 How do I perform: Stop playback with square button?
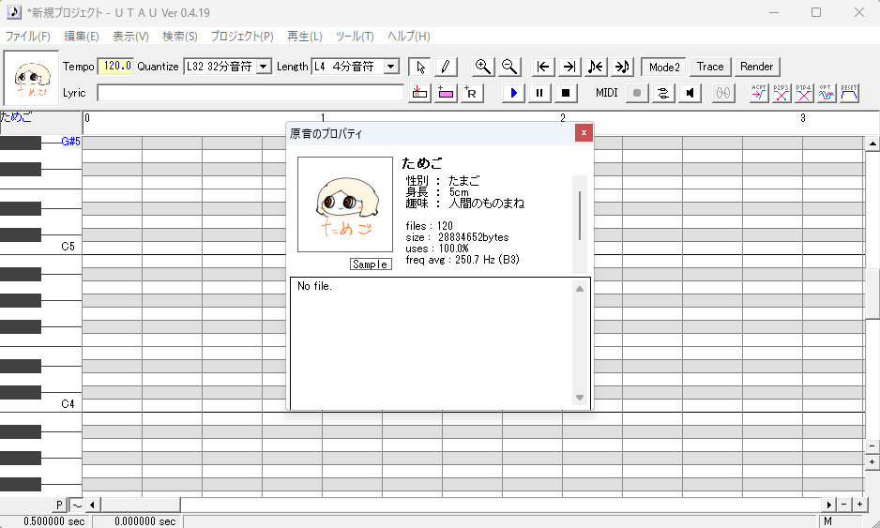coord(566,93)
